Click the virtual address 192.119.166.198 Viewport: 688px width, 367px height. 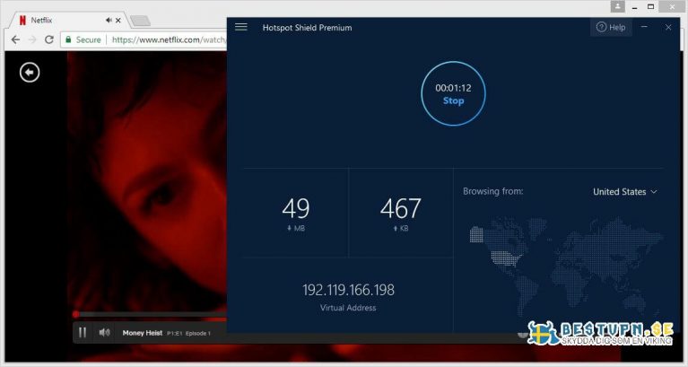pos(348,290)
